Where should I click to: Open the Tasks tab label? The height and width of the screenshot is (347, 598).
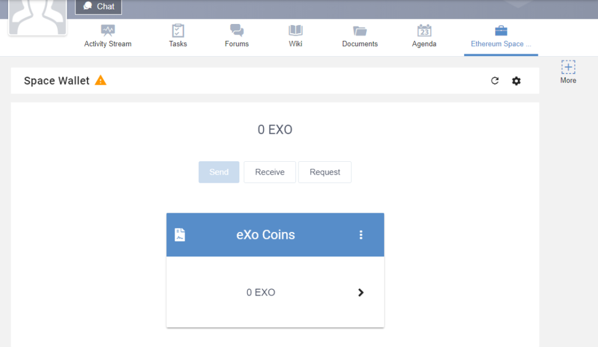[178, 44]
